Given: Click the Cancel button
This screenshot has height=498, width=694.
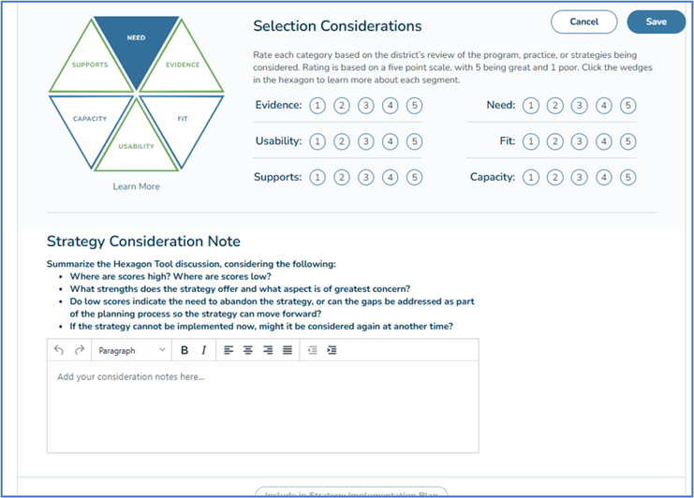Looking at the screenshot, I should (583, 22).
